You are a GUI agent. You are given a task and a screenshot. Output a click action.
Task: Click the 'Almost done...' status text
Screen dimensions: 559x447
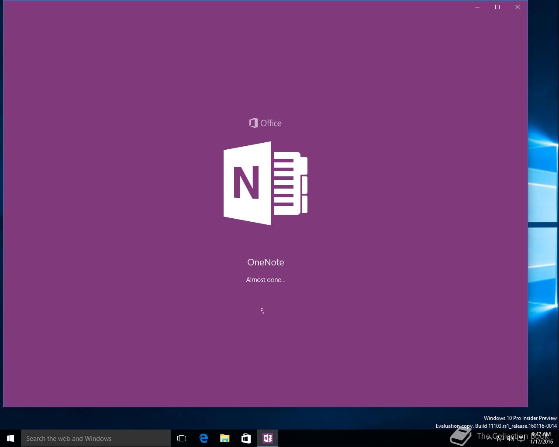click(x=266, y=280)
